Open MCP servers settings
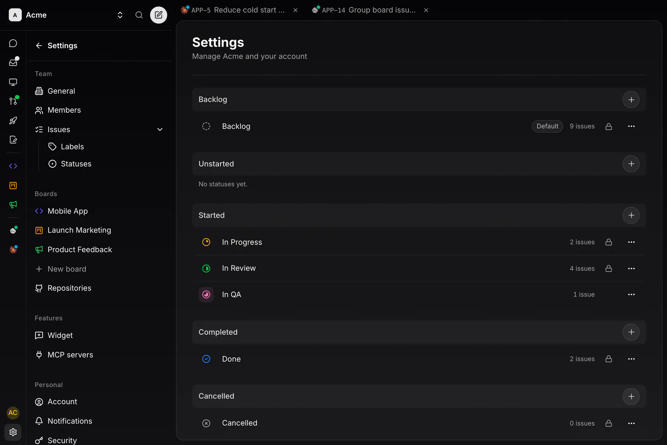This screenshot has width=667, height=445. [64, 355]
